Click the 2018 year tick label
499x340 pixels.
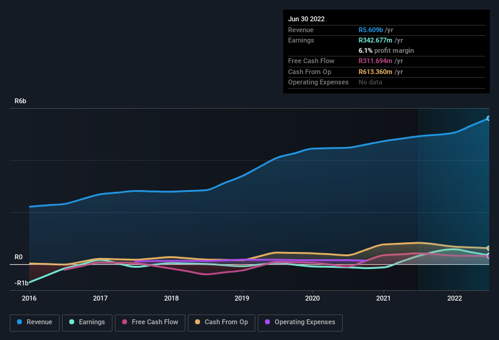pyautogui.click(x=171, y=298)
